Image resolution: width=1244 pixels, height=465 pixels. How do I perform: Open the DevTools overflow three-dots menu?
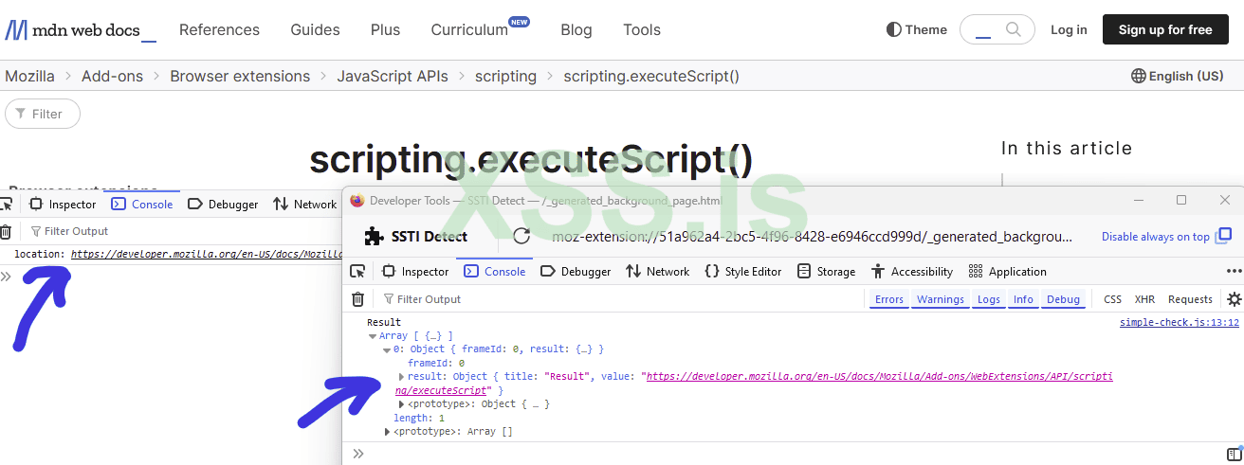[x=1235, y=272]
